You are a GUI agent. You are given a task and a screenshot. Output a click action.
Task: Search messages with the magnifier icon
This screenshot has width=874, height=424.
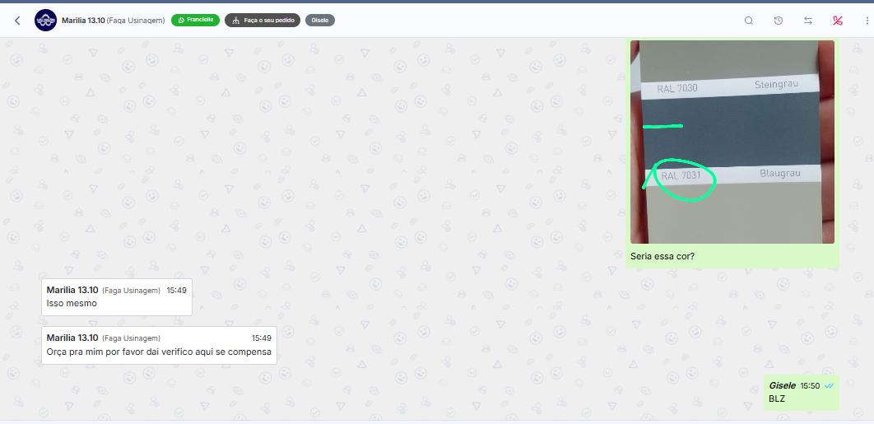click(749, 21)
